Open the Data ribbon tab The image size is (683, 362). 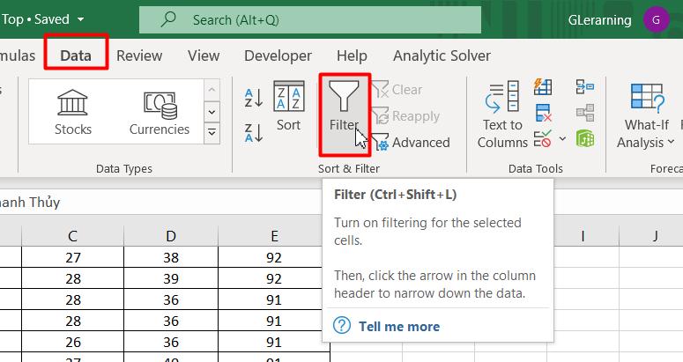click(76, 55)
